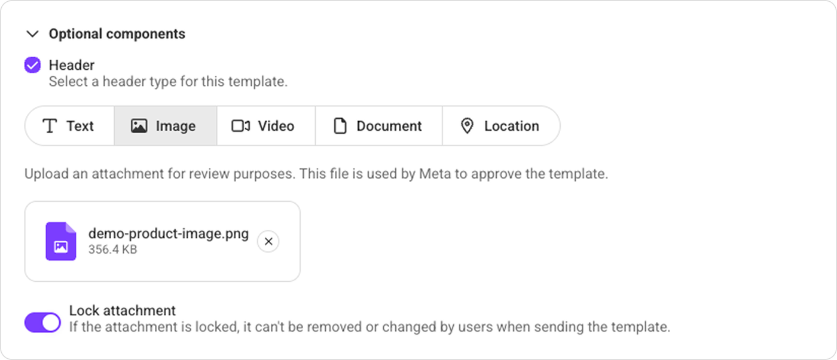The width and height of the screenshot is (837, 360).
Task: Choose the Video label in header types
Action: coord(276,126)
